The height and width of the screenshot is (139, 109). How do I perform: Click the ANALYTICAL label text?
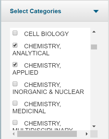coord(31,53)
